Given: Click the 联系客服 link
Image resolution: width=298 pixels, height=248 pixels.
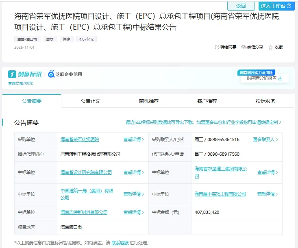Looking at the screenshot, I should click(x=120, y=243).
